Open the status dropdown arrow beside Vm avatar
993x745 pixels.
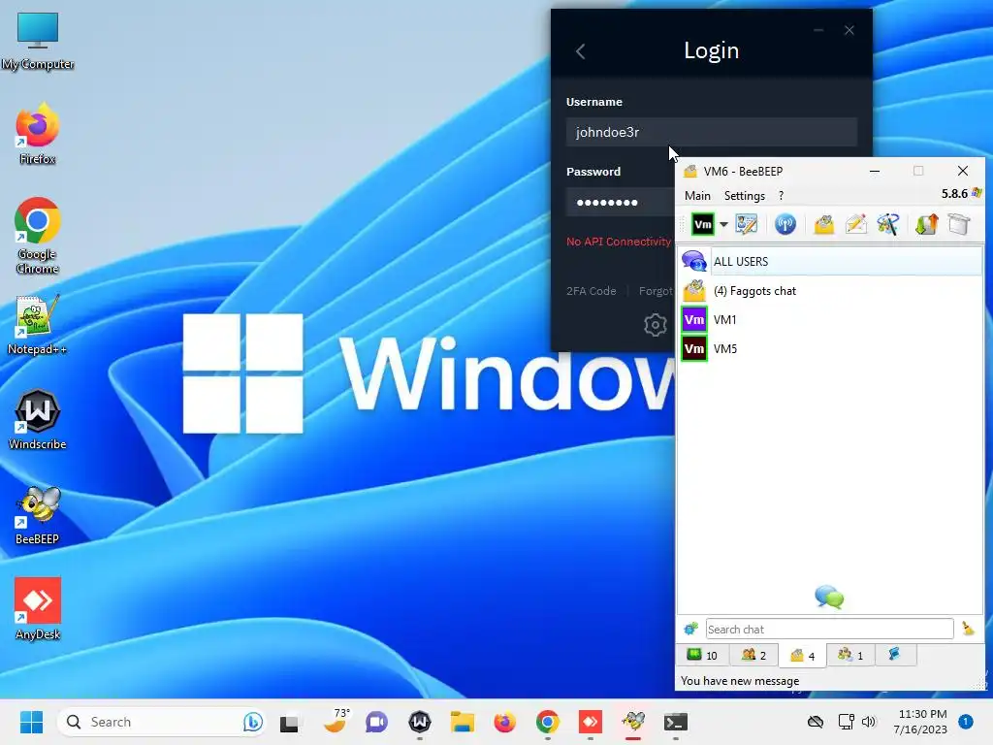coord(723,224)
